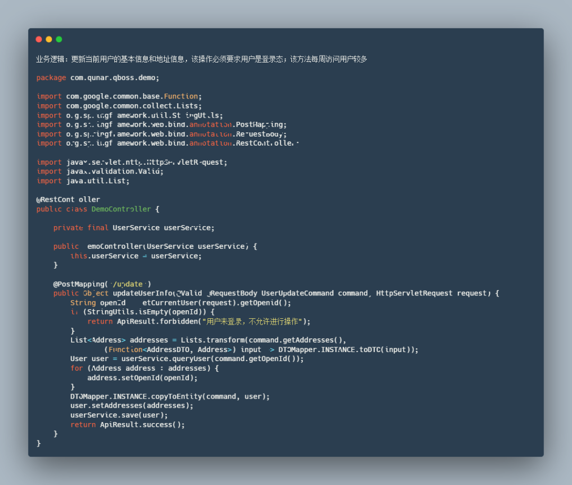Click the import line for annotation.PostMapping
The image size is (572, 485).
pyautogui.click(x=162, y=125)
